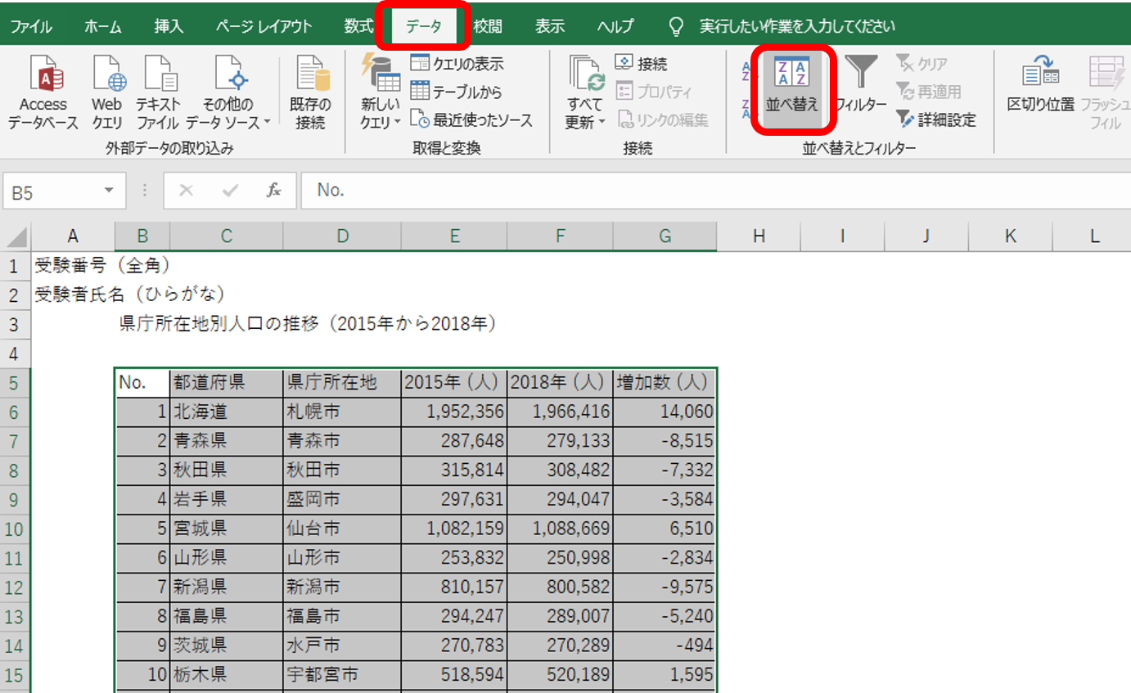Click cell 仙台市
This screenshot has height=693, width=1131.
[341, 529]
